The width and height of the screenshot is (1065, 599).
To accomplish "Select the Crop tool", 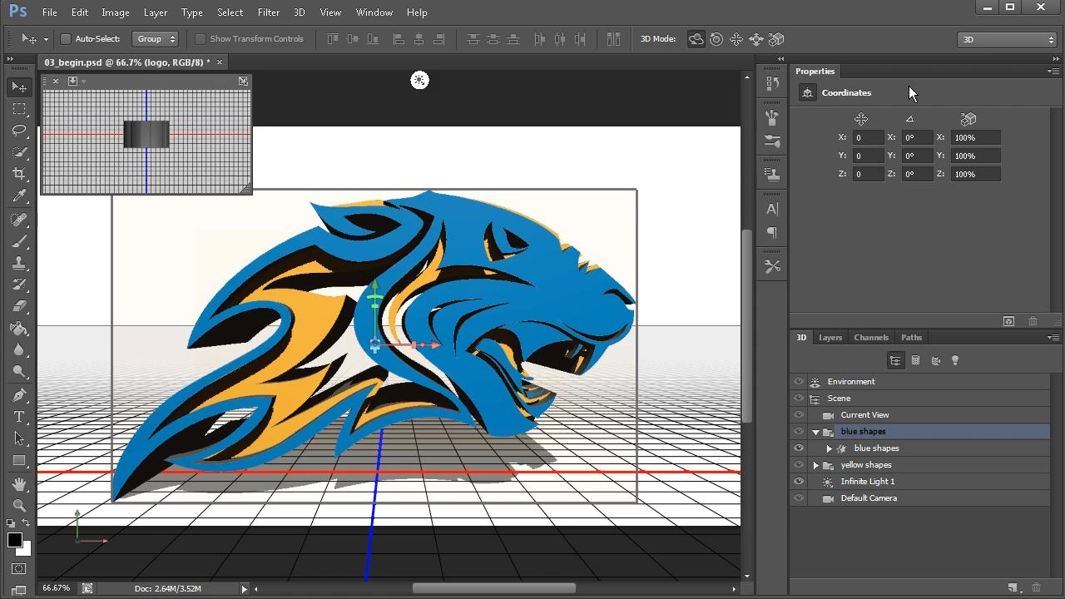I will [19, 174].
